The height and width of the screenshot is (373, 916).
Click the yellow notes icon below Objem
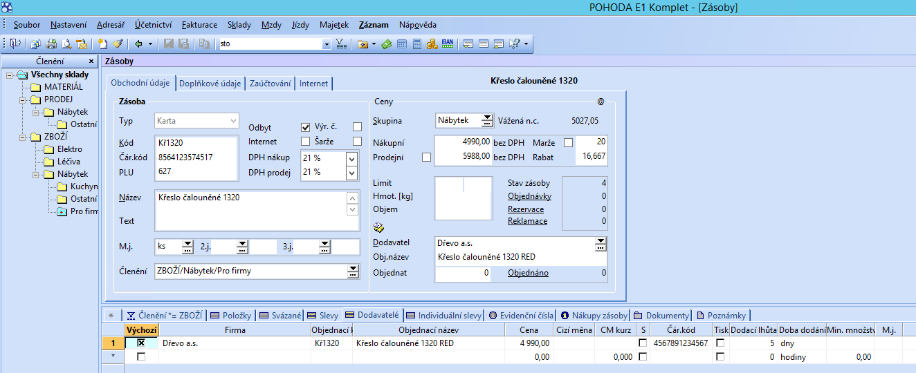point(378,227)
